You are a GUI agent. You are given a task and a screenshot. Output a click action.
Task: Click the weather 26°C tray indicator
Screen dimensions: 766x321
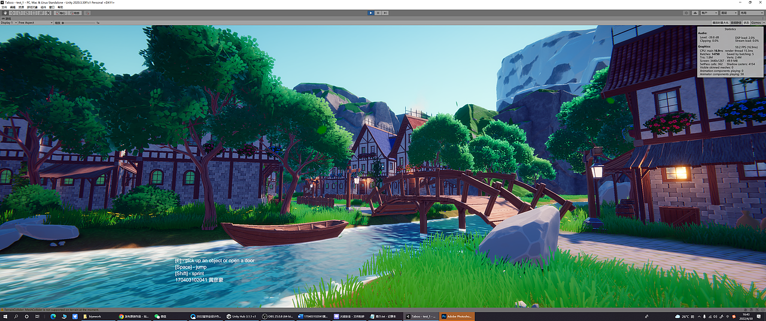tap(686, 316)
